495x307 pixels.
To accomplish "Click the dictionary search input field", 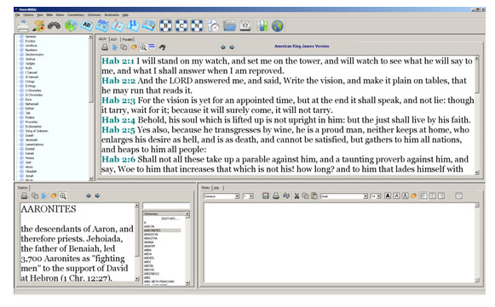I will click(166, 206).
